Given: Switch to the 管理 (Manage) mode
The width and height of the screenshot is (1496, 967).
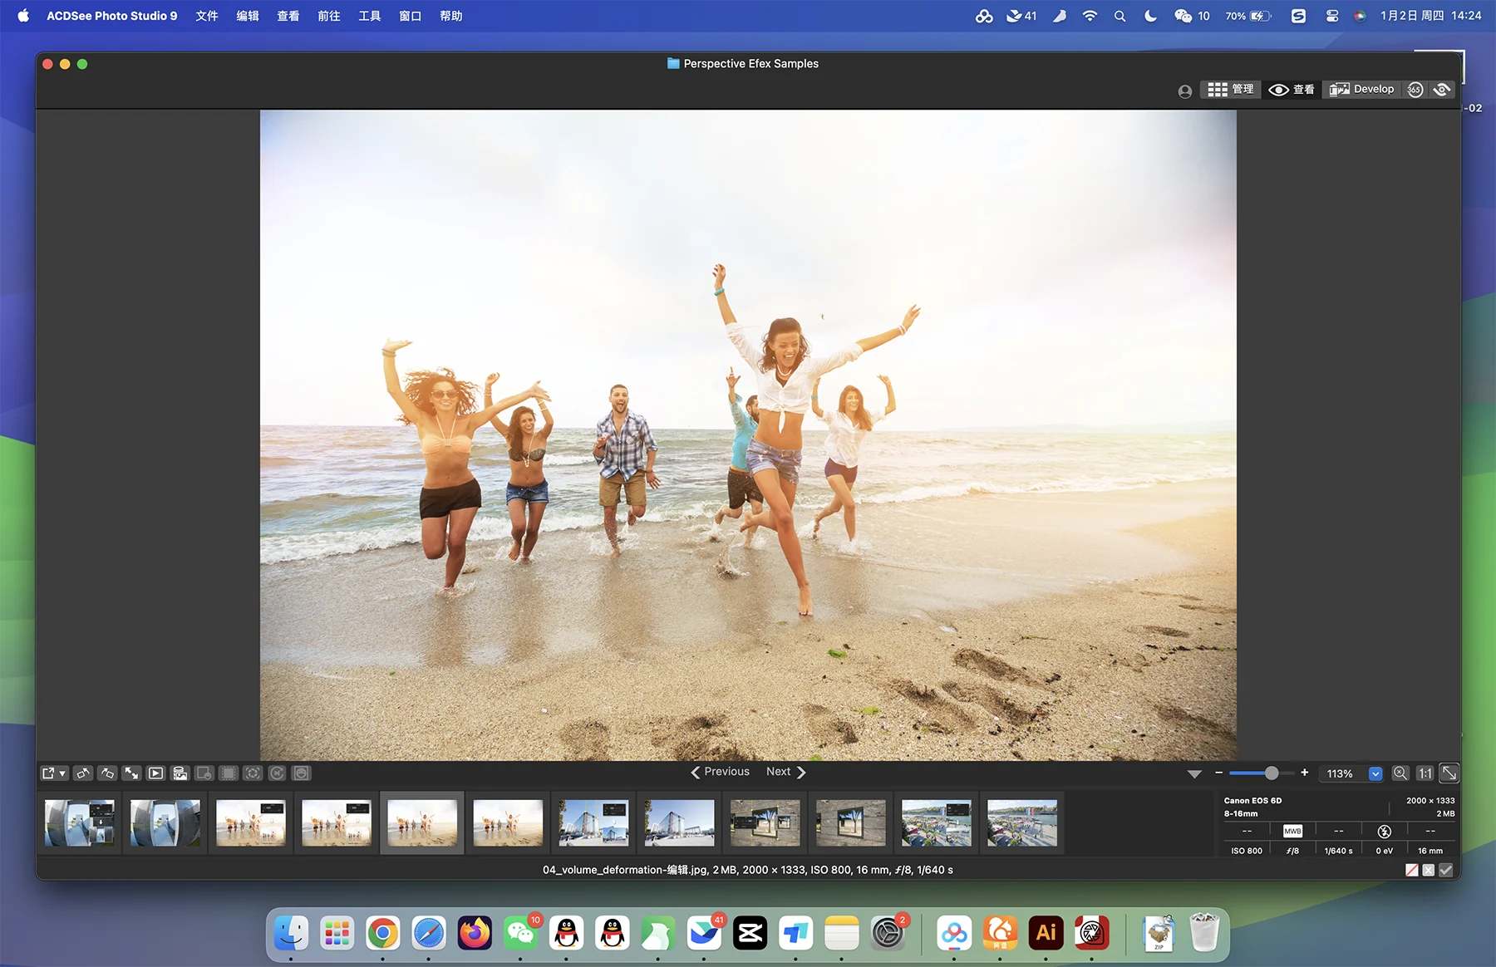Looking at the screenshot, I should (1230, 90).
